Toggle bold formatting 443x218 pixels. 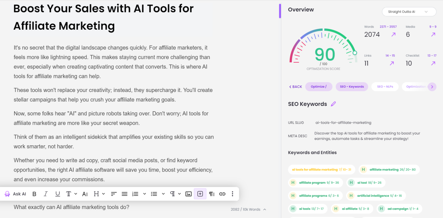(34, 194)
